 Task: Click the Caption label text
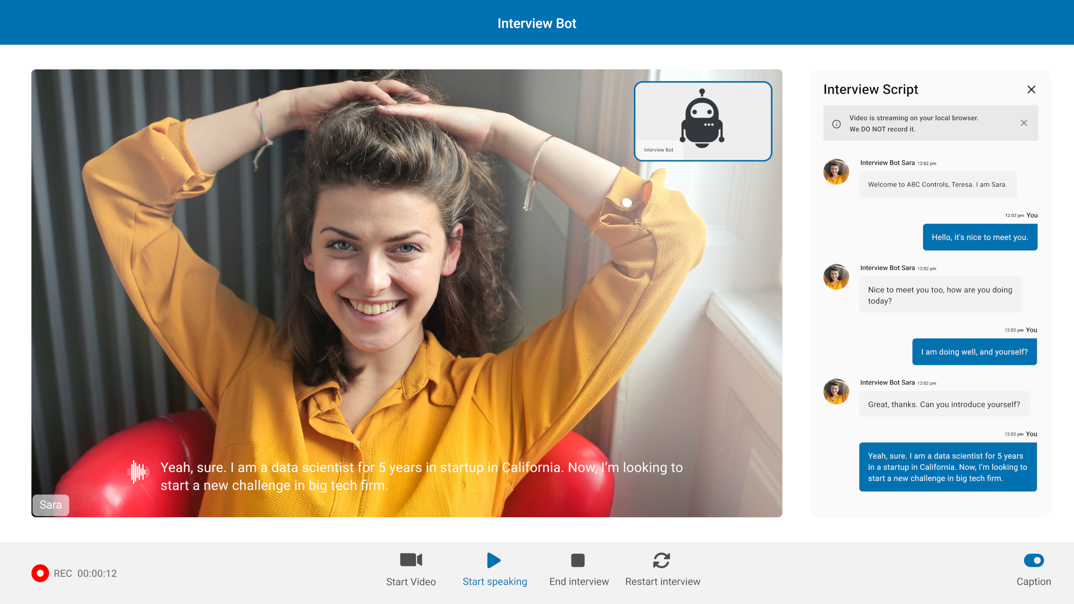click(x=1033, y=582)
